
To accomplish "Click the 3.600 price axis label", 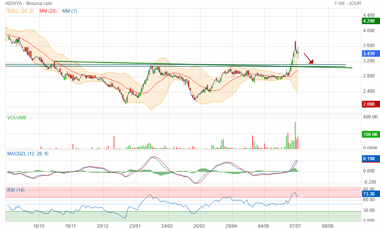I will tap(369, 46).
